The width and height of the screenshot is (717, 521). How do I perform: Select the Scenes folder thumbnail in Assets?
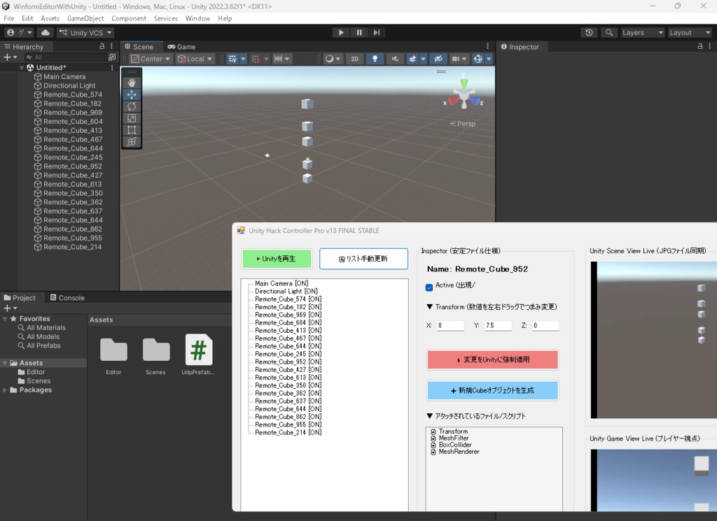coord(156,355)
